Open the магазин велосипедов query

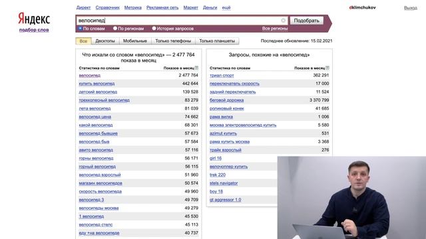tap(101, 183)
